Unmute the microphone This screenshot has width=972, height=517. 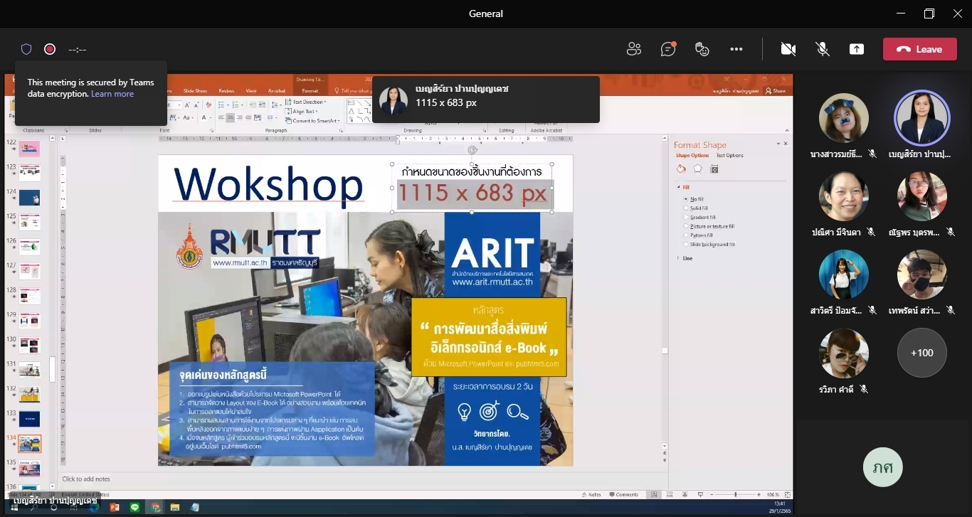[x=823, y=49]
